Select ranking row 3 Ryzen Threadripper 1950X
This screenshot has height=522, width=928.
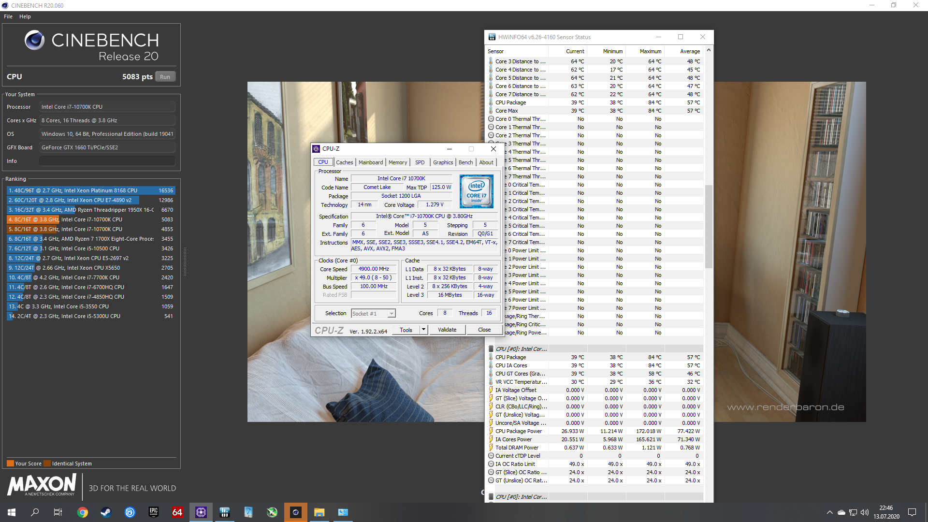(90, 210)
